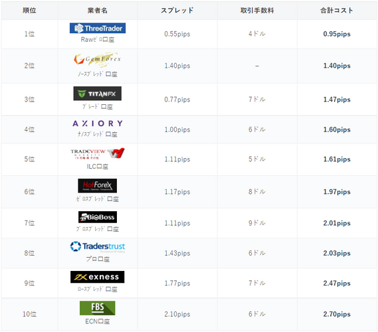The image size is (378, 332).
Task: Click the 0.95pips total cost
Action: point(337,34)
